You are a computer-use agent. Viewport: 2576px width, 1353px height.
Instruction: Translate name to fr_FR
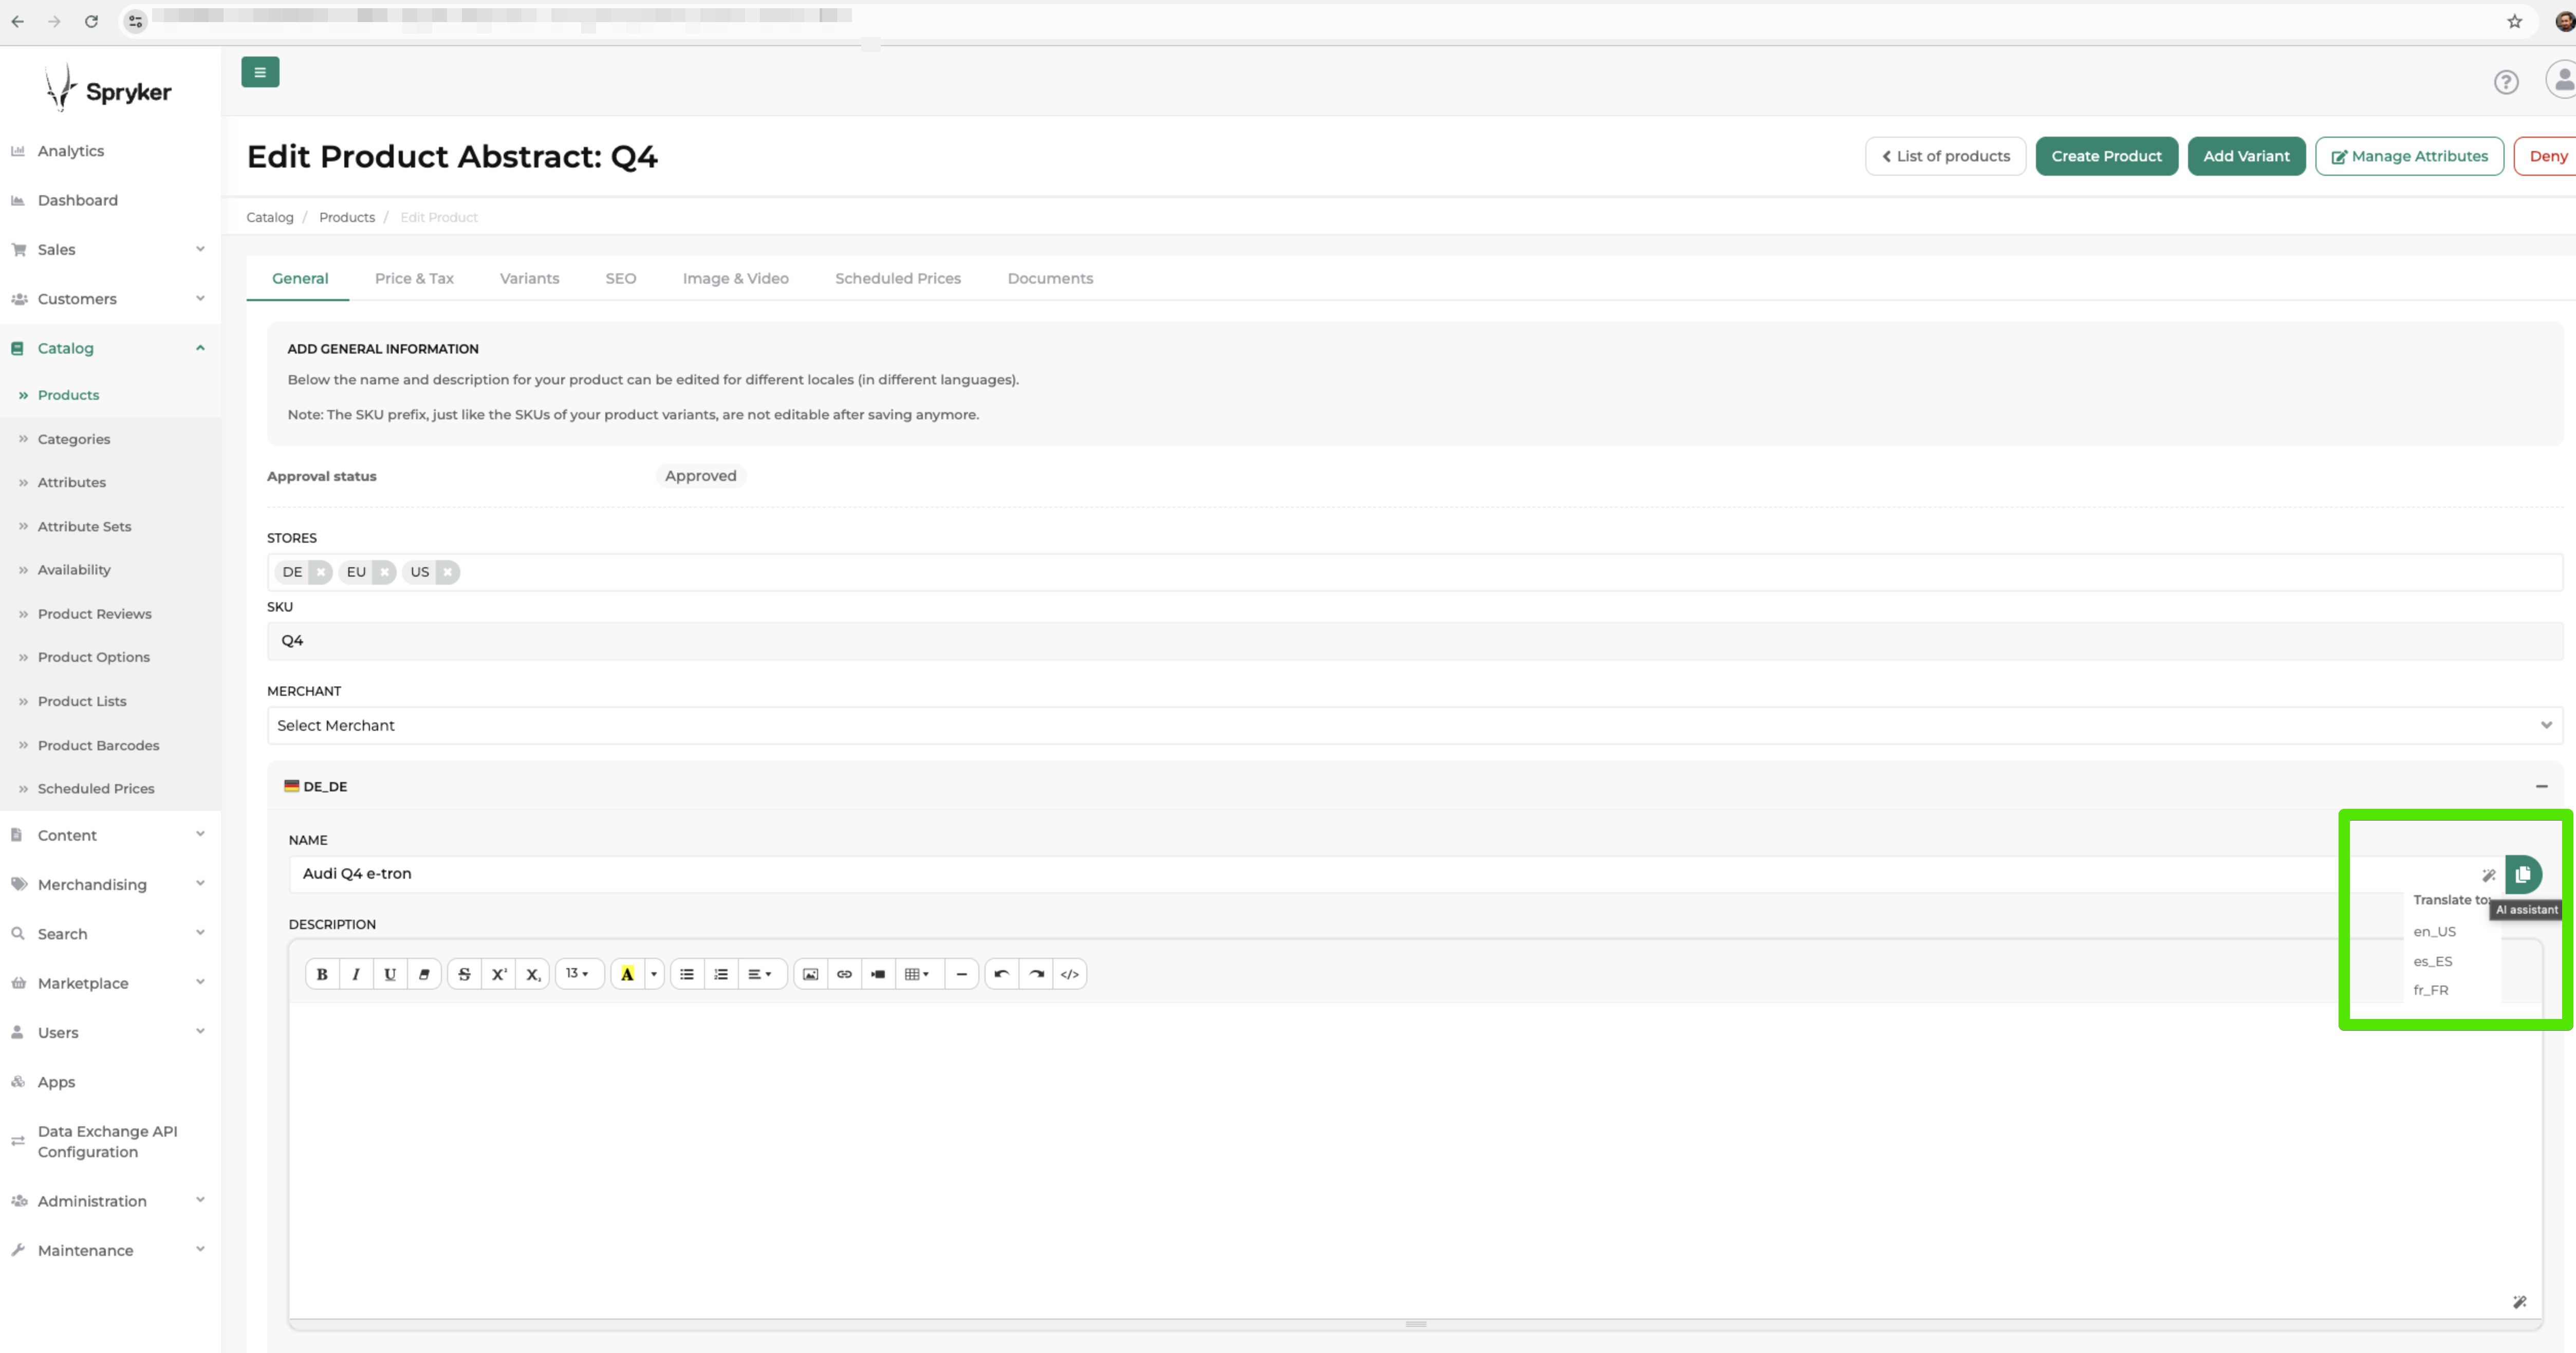[x=2430, y=990]
